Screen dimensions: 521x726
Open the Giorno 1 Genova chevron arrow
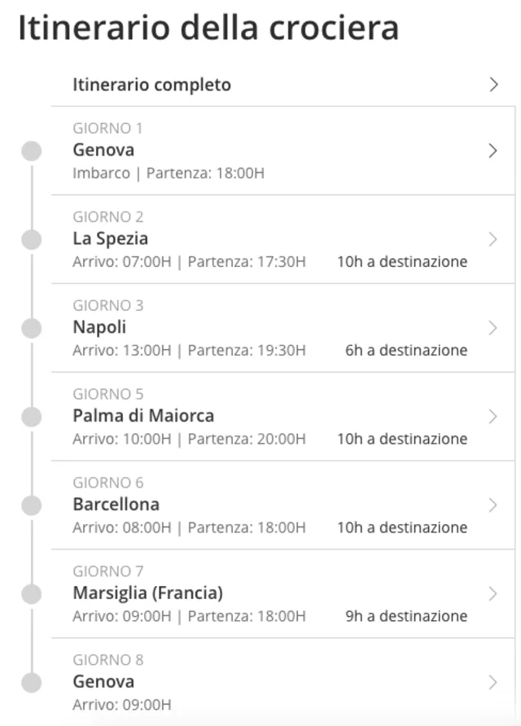coord(493,151)
